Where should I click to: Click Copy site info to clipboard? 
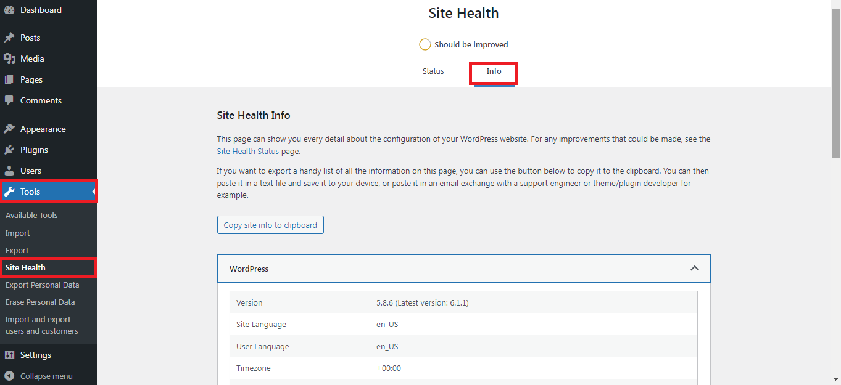coord(270,225)
